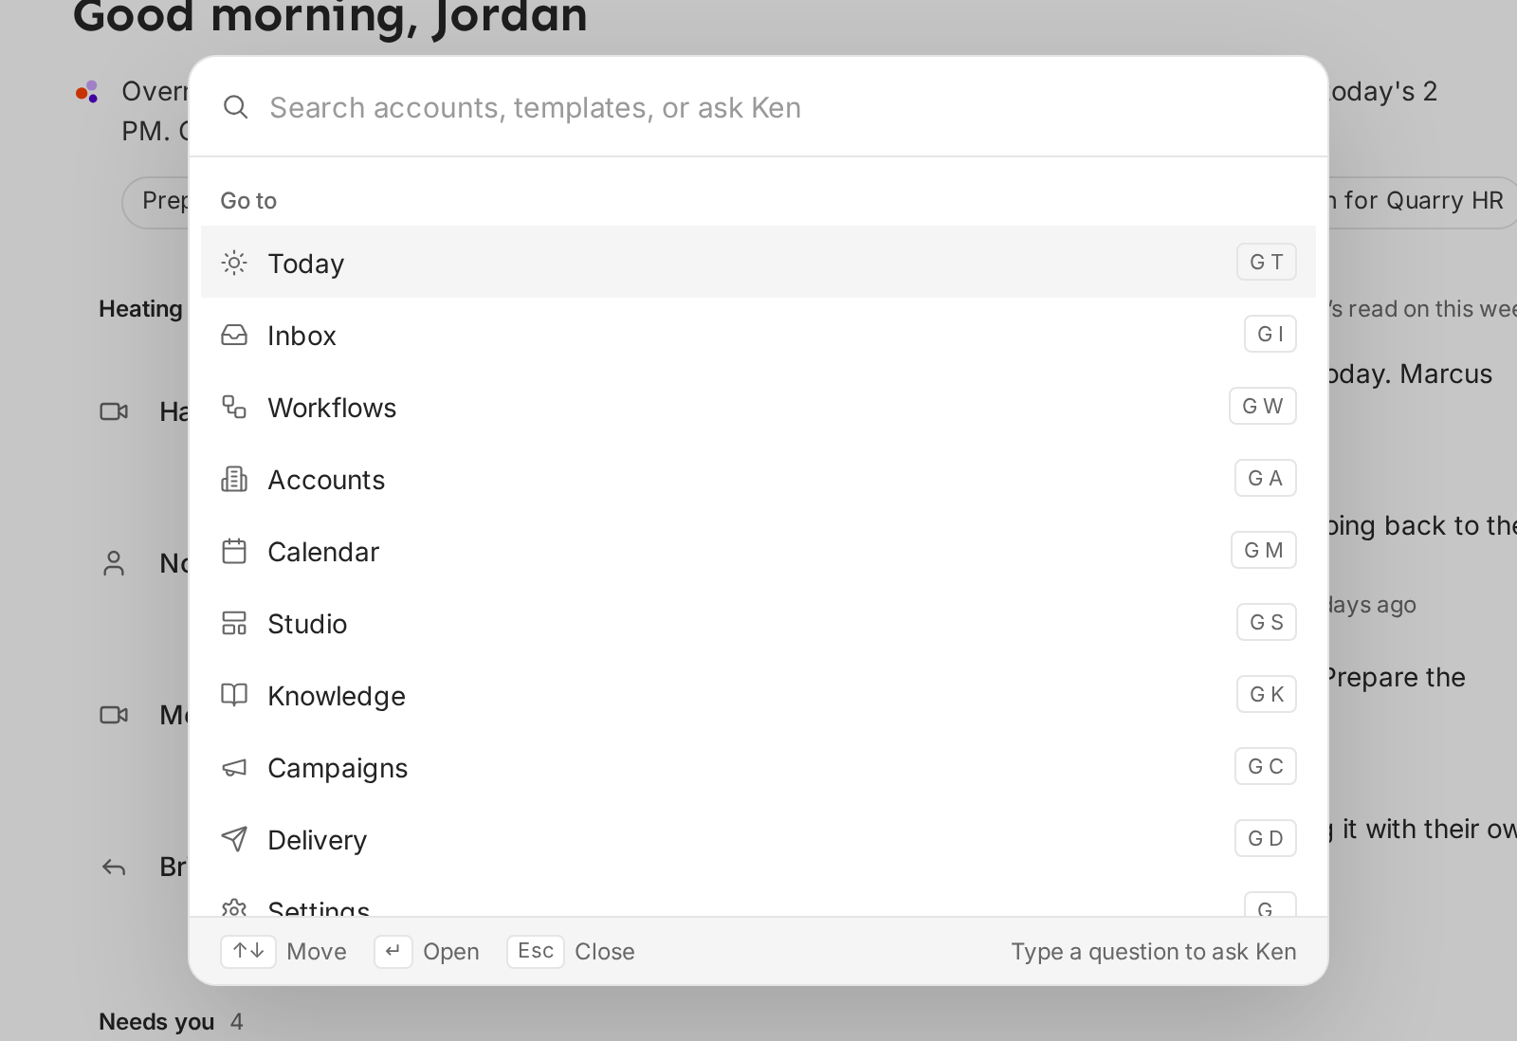Open Delivery in the Go to list
Viewport: 1517px width, 1041px height.
point(758,838)
